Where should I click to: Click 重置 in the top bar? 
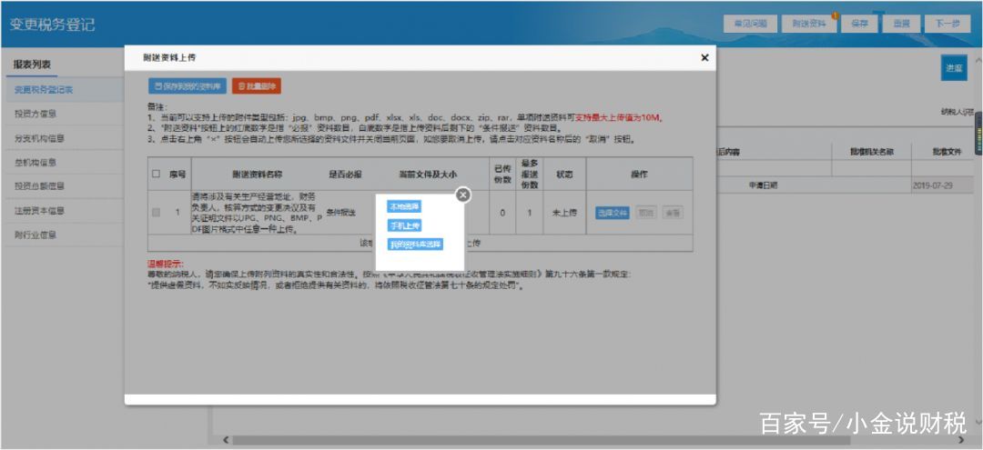pos(901,24)
